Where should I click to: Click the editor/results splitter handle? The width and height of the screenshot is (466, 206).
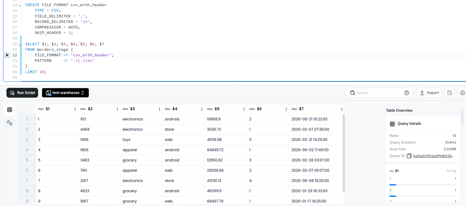[x=236, y=85]
